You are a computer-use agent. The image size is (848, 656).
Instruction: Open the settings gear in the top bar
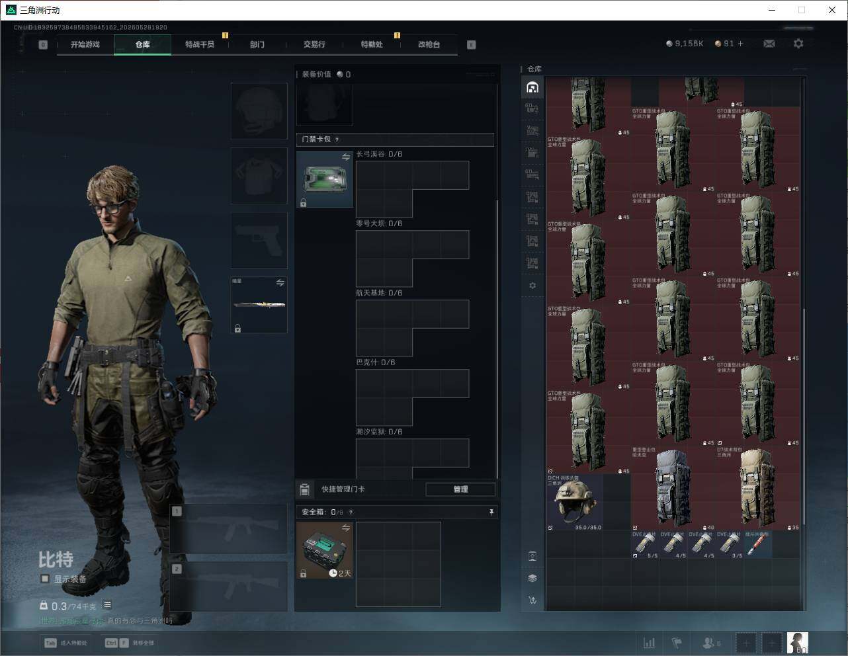click(x=798, y=44)
